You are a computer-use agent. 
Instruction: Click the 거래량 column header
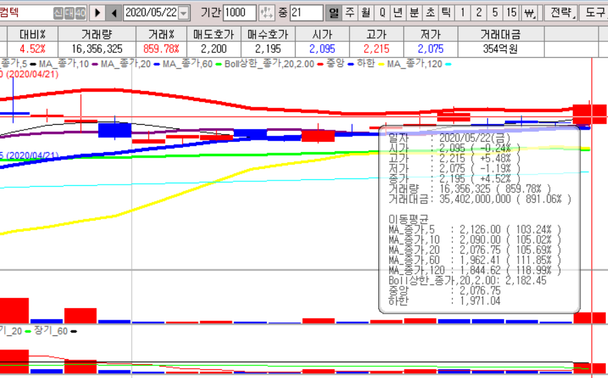pos(97,34)
